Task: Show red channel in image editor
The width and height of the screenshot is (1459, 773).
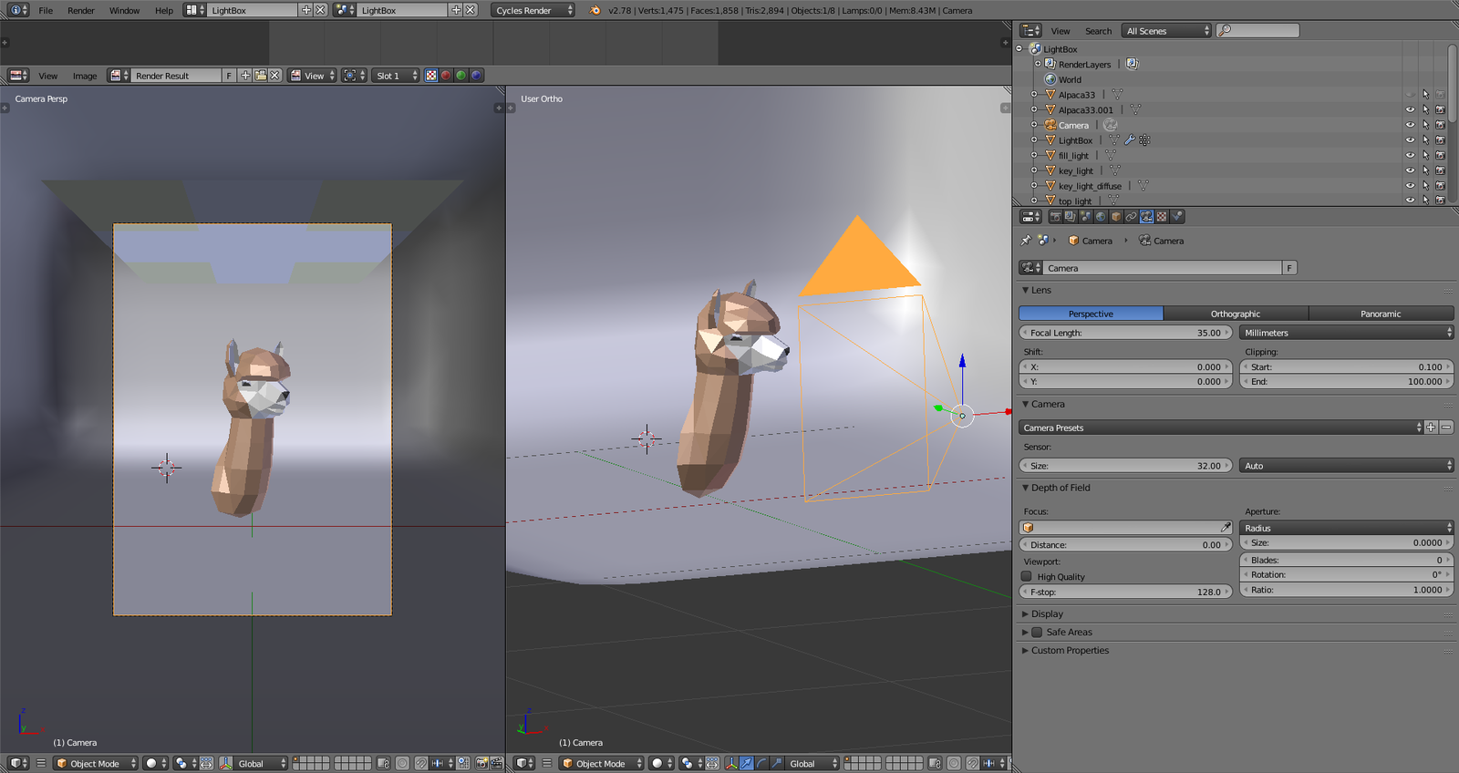Action: coord(446,76)
